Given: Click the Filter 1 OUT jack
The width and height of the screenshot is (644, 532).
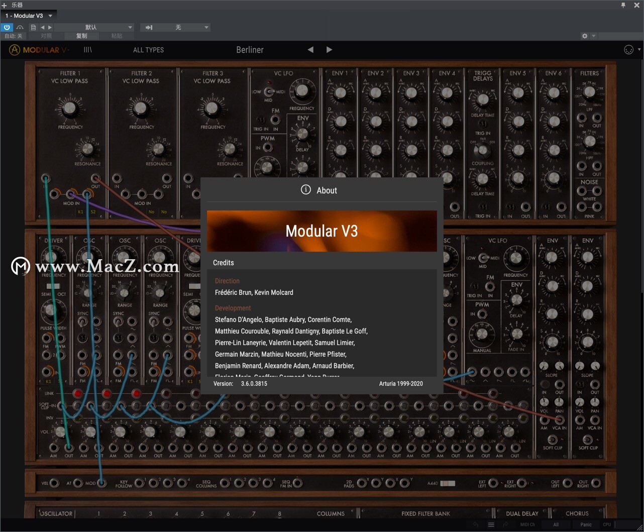Looking at the screenshot, I should (x=95, y=178).
